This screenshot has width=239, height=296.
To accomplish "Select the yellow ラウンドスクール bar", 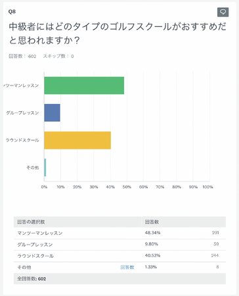I will coord(77,140).
